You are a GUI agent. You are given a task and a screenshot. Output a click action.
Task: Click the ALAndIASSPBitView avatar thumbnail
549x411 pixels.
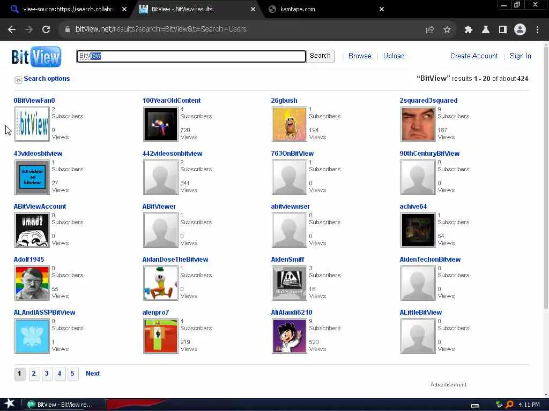(32, 336)
